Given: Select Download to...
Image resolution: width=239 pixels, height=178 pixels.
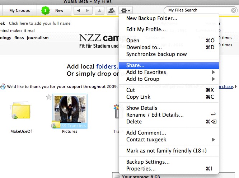Looking at the screenshot, I should tap(169, 47).
